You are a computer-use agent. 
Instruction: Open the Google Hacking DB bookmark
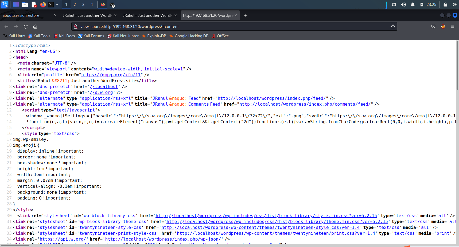(x=189, y=36)
